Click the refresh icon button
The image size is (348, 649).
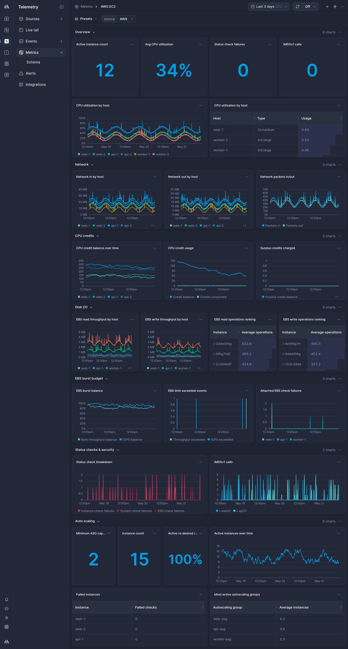tap(297, 7)
